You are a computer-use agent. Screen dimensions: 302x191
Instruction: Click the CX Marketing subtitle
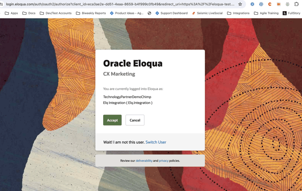[119, 74]
